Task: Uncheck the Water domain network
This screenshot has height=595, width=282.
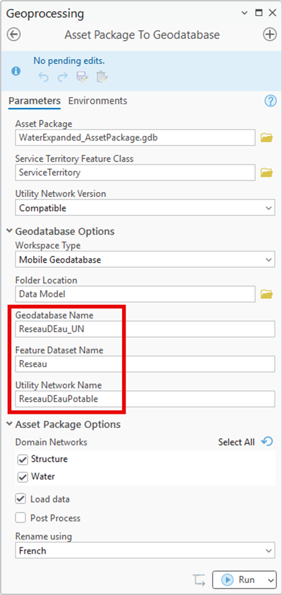Action: (22, 477)
